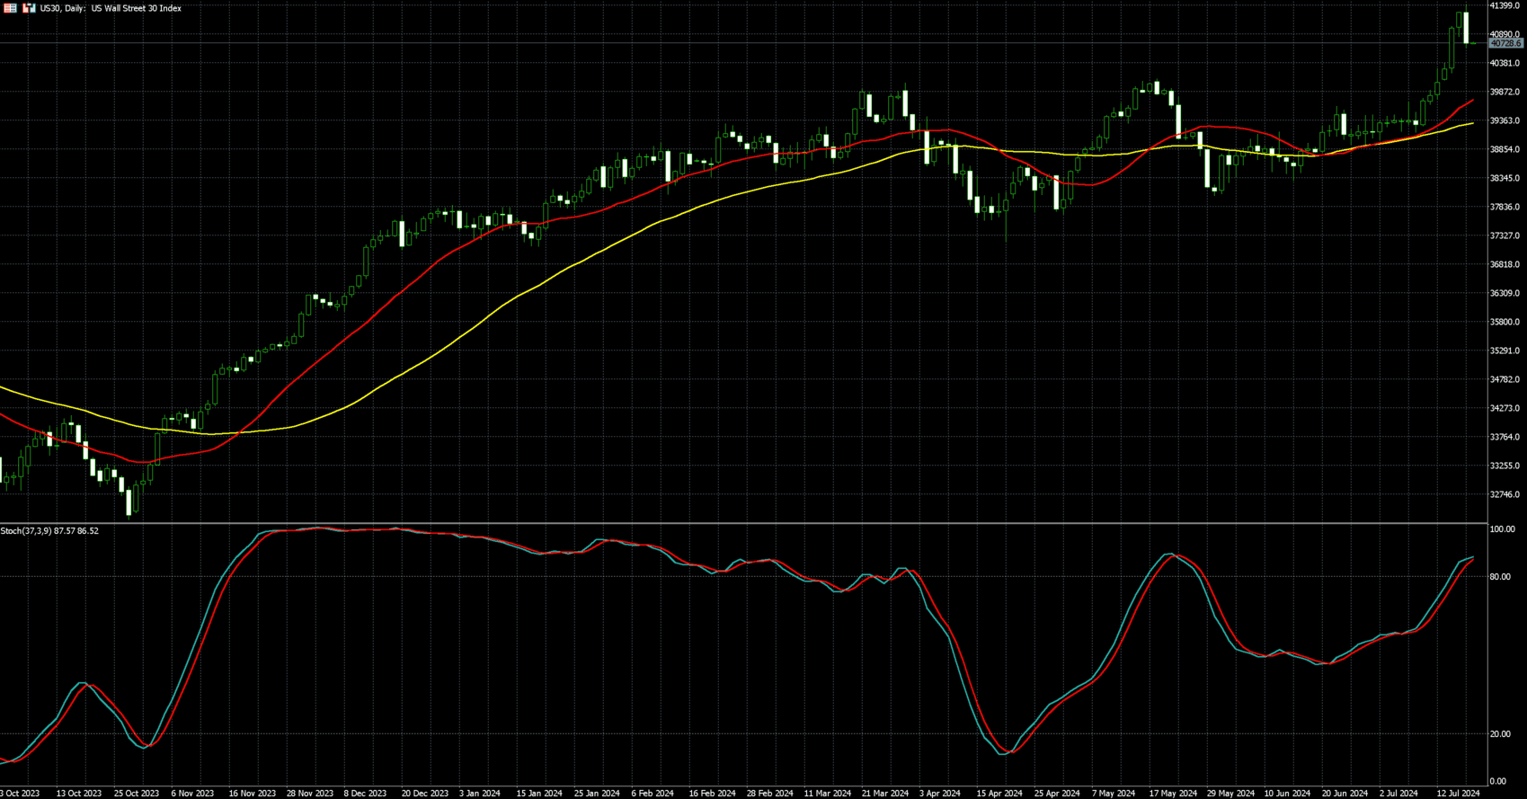Click the 13 Oct 2023 date label

point(79,794)
